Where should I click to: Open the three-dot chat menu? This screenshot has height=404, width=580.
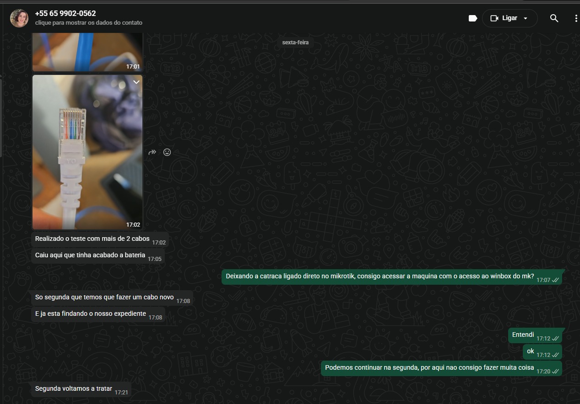575,18
